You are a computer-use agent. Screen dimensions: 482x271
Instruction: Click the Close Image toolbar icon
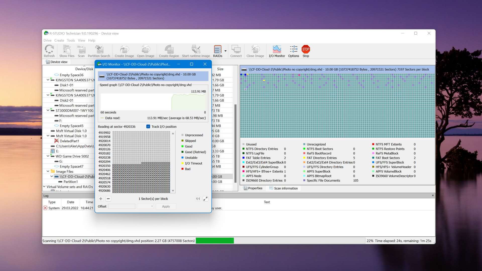[x=255, y=51]
